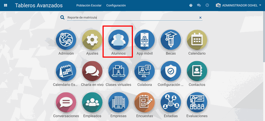Open the Encuestas survey icon

[x=145, y=102]
